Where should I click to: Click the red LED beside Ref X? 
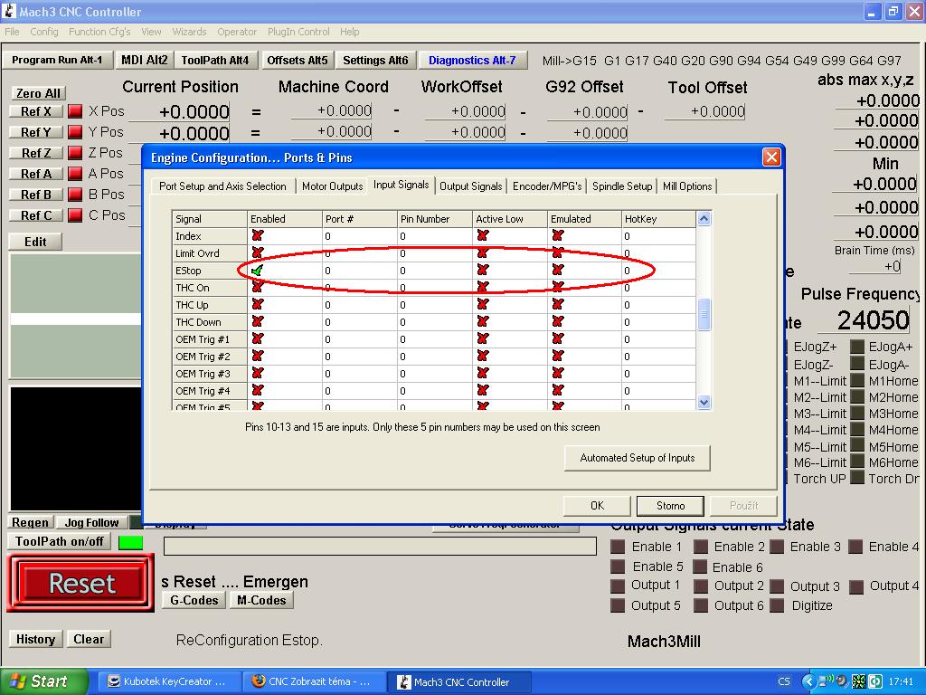75,111
